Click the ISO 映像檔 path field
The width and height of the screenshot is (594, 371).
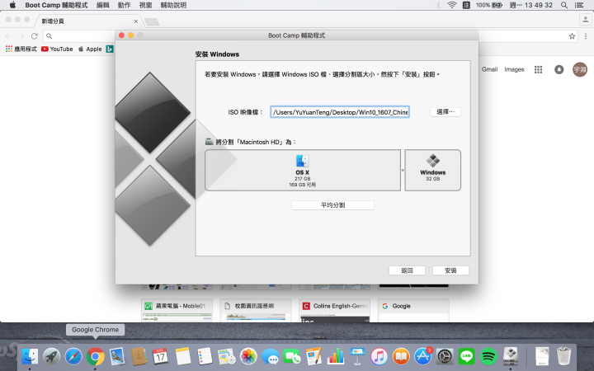340,112
